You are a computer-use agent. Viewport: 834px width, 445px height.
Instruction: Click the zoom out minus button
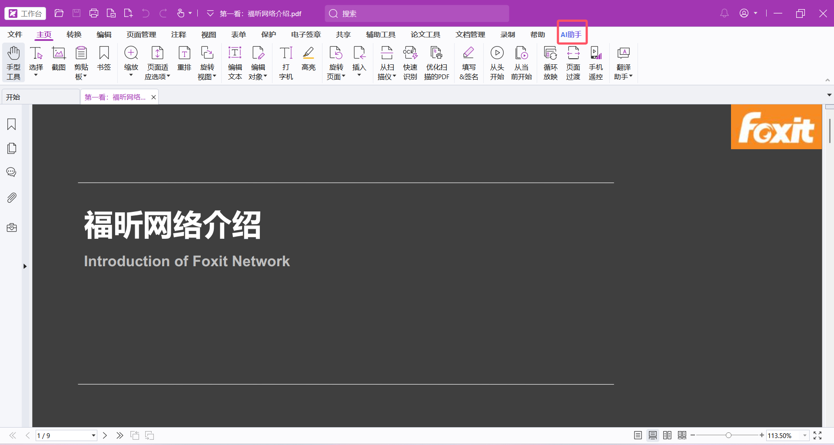(693, 435)
